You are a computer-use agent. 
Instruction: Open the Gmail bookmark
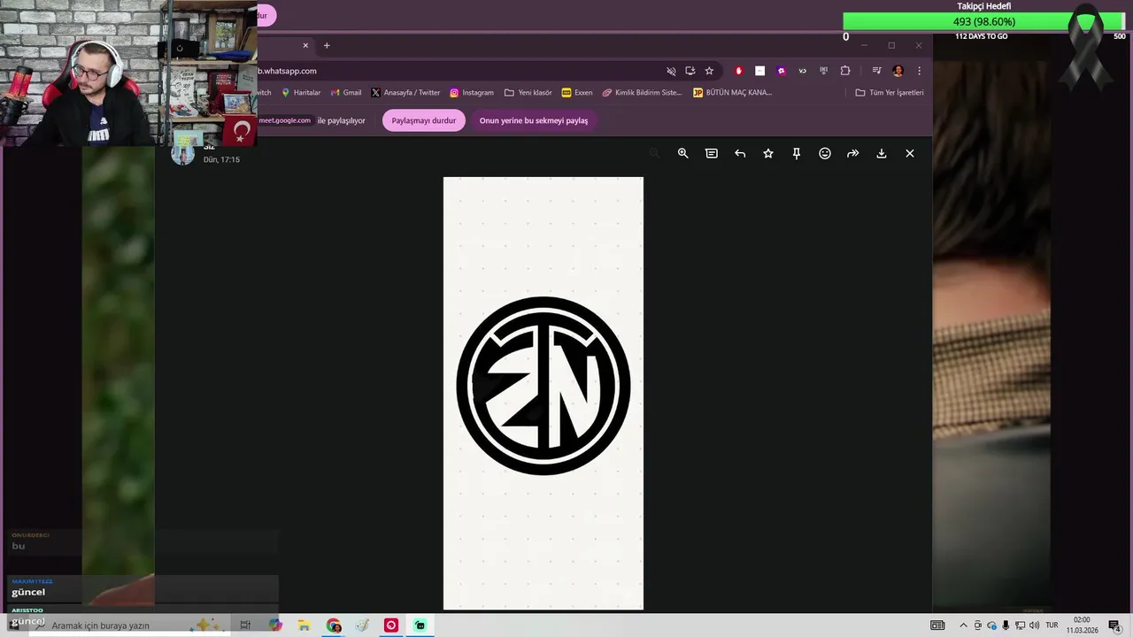346,92
